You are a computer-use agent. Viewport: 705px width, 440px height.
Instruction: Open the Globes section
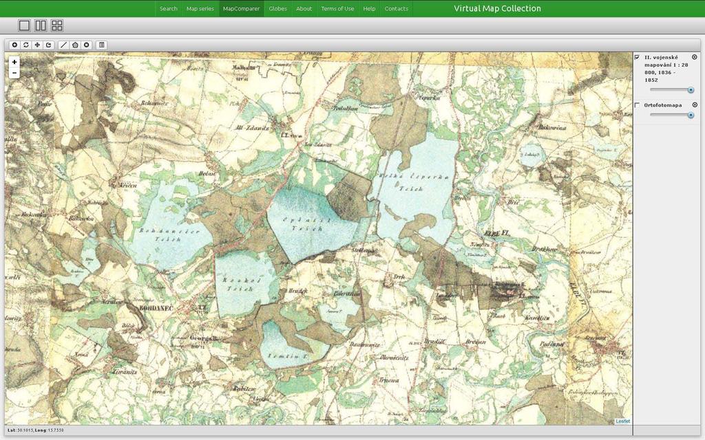278,8
